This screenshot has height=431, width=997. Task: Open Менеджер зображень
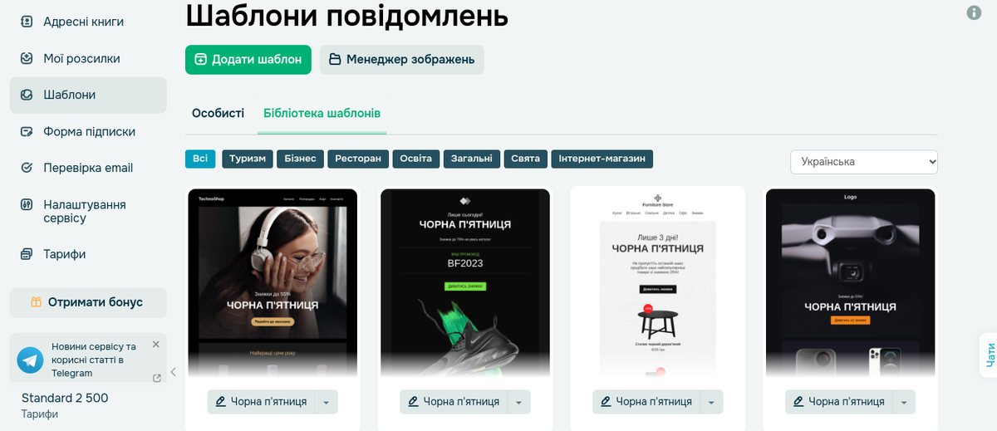401,60
